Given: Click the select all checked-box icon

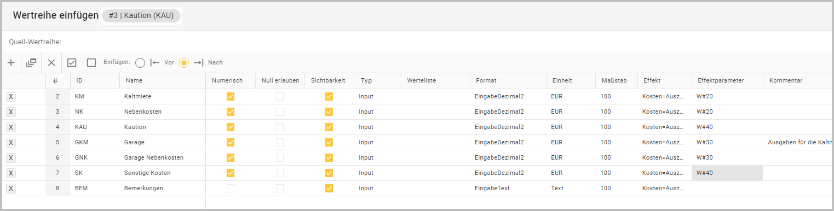Looking at the screenshot, I should point(72,63).
